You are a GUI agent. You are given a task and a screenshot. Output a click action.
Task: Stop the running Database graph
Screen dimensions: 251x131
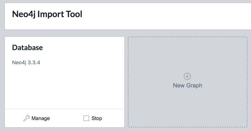click(x=93, y=118)
